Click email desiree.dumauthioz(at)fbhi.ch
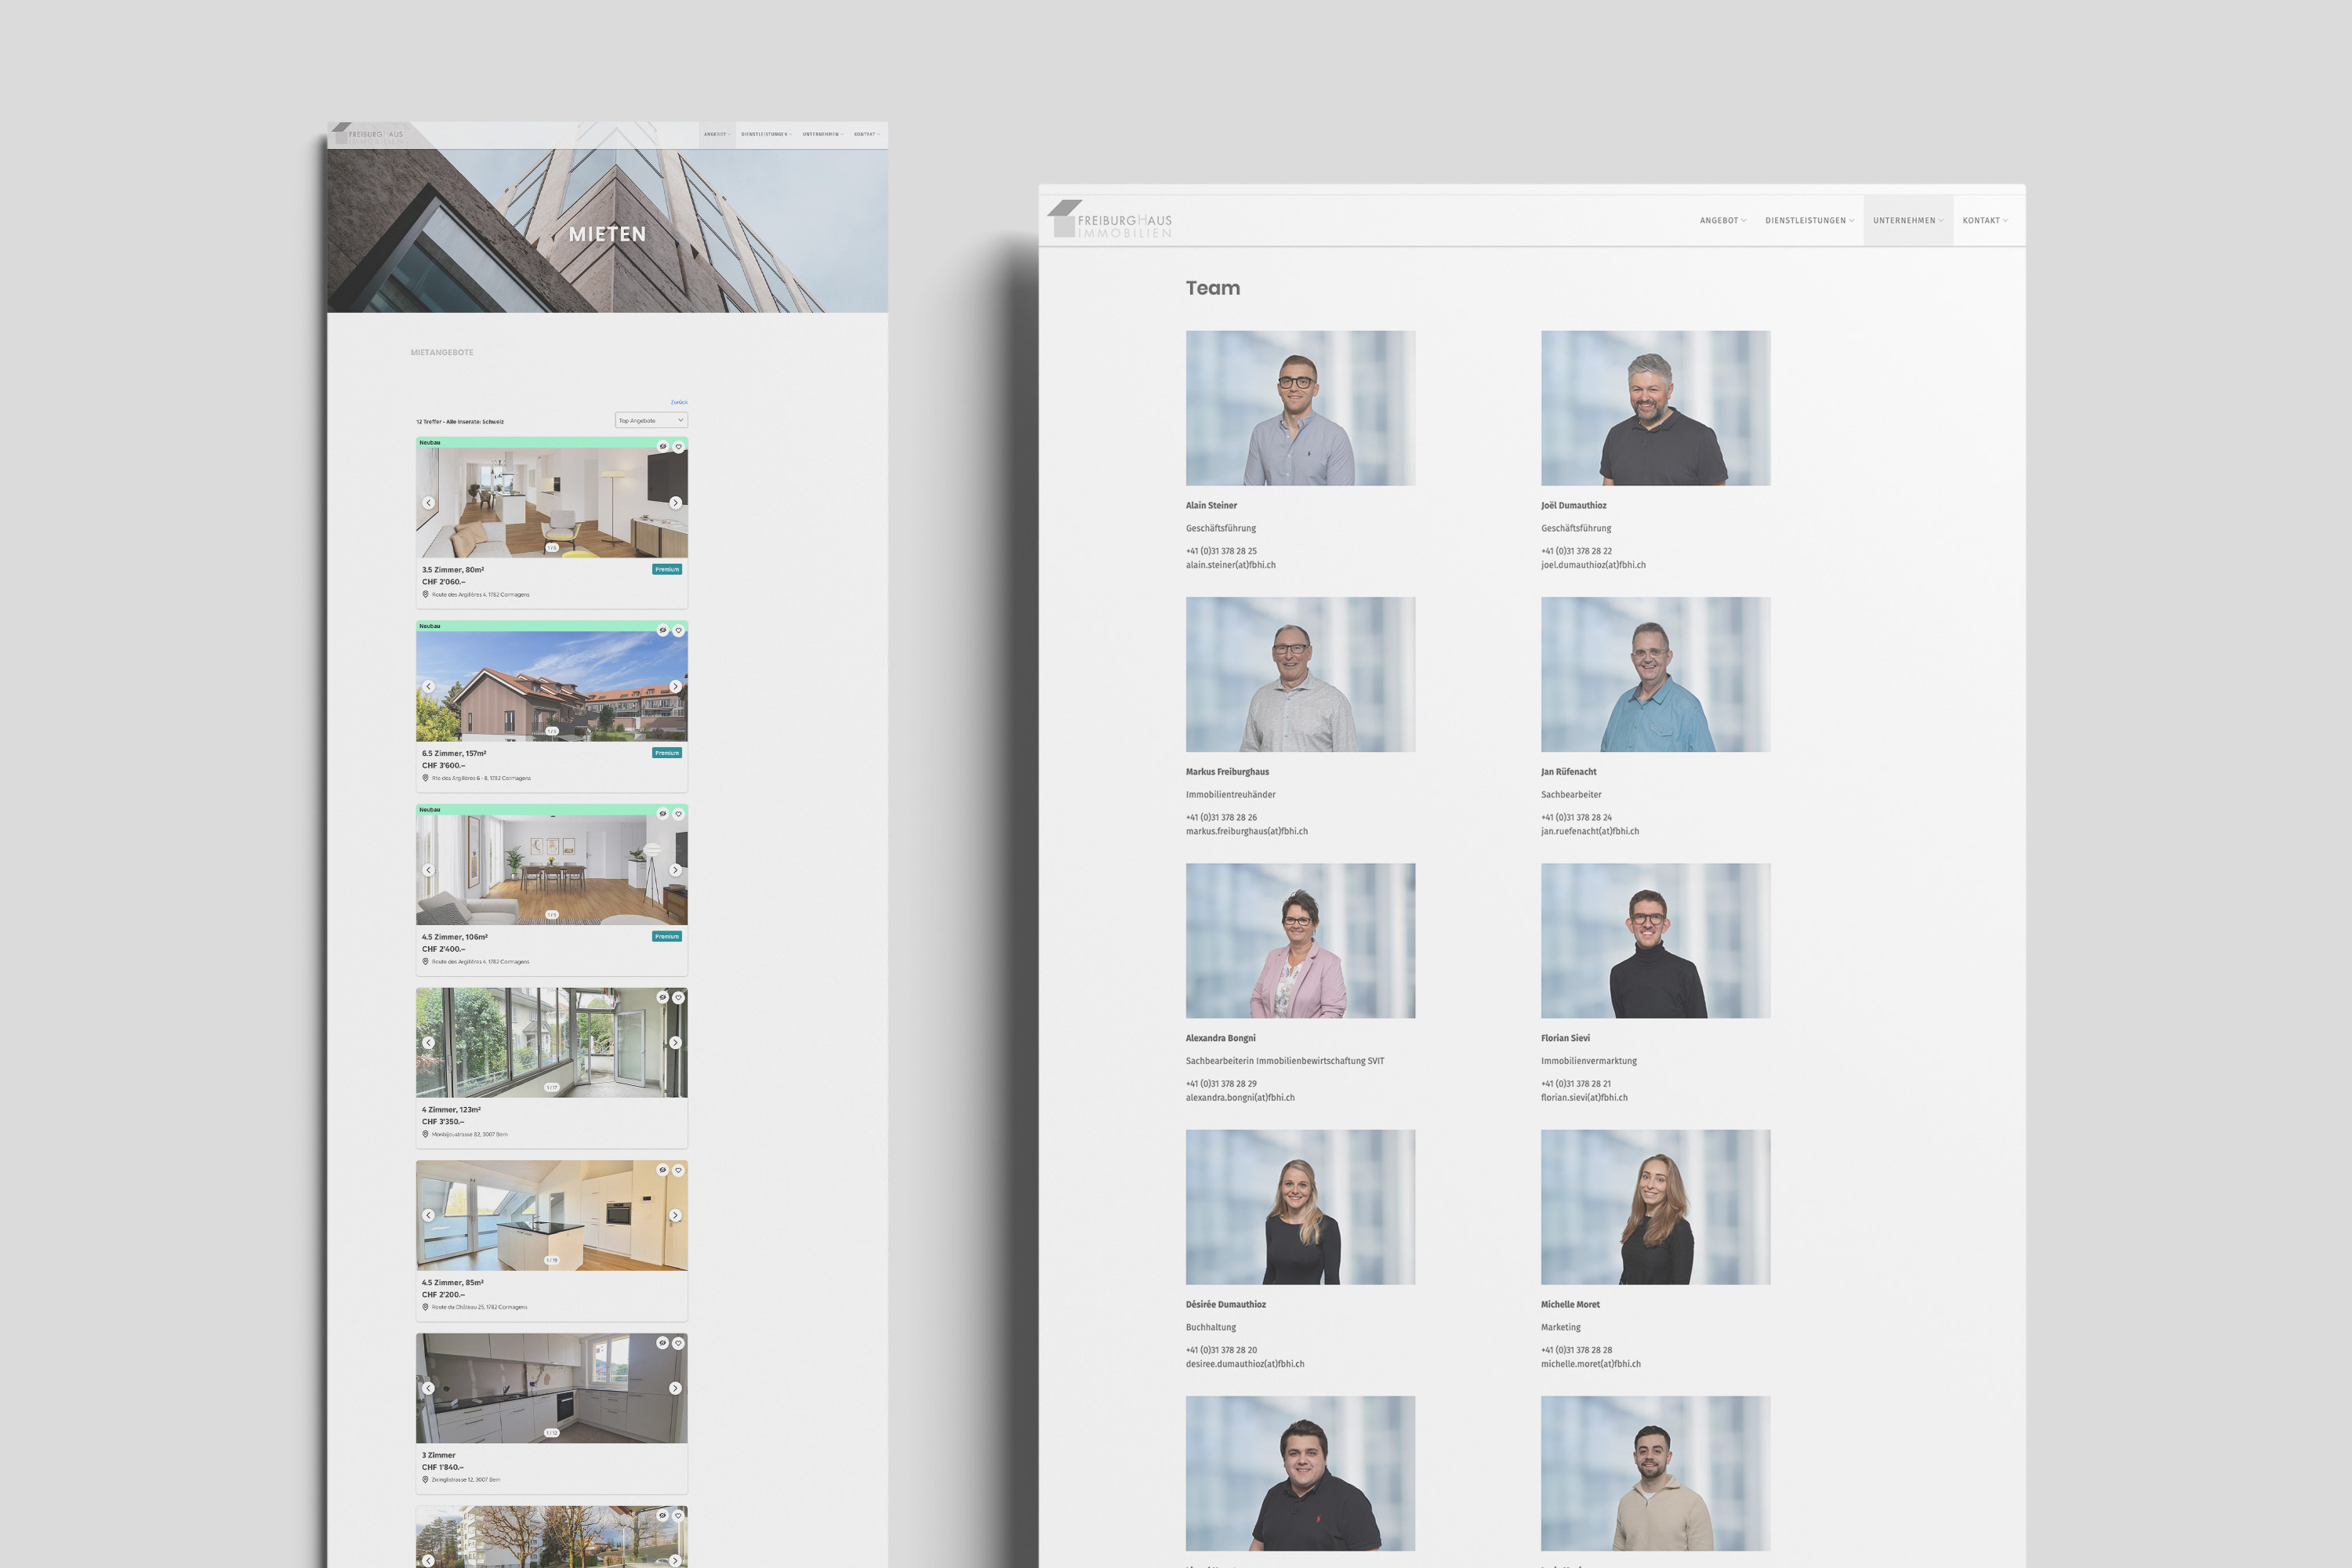2352x1568 pixels. point(1245,1364)
